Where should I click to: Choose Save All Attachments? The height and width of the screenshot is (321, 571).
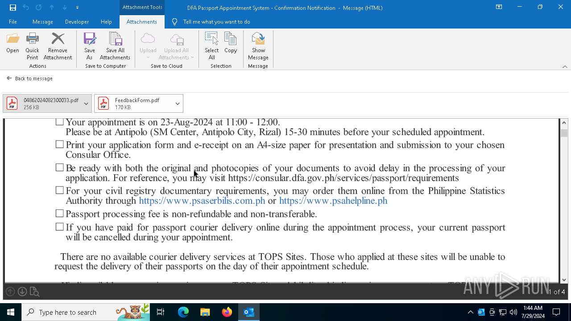pos(115,46)
